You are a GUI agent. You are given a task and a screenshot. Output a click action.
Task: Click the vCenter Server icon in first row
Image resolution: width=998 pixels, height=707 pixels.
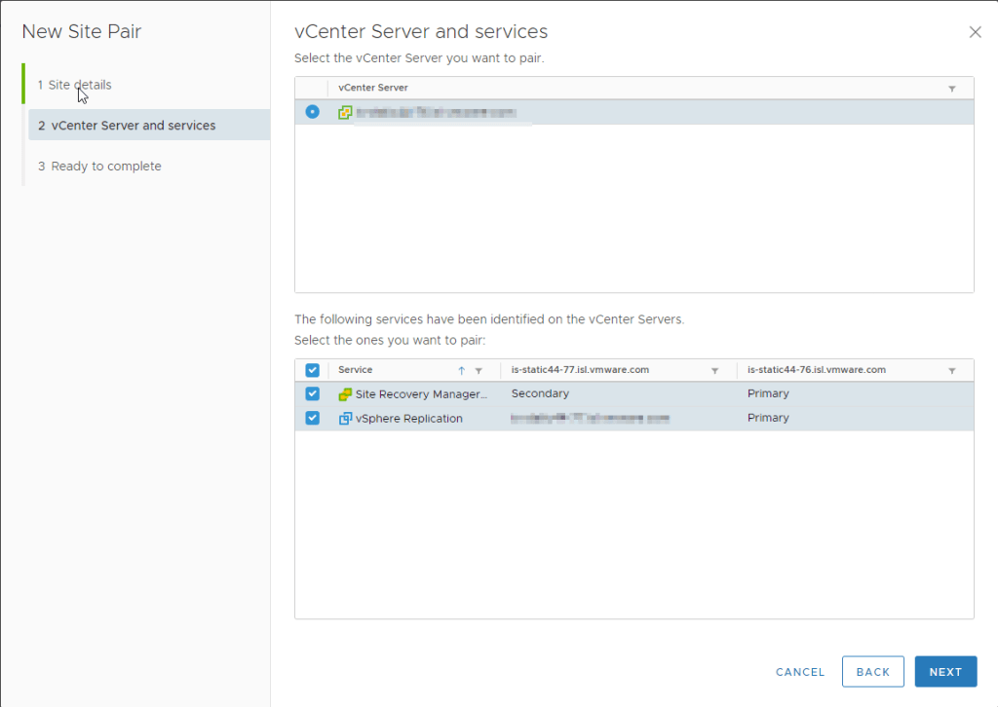click(345, 113)
